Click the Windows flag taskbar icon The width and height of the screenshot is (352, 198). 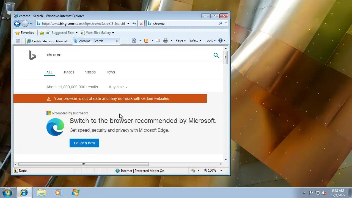(x=75, y=193)
